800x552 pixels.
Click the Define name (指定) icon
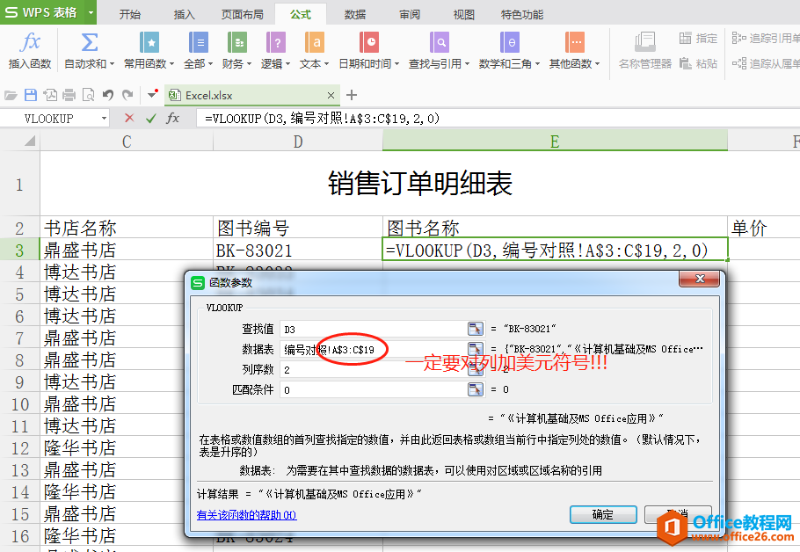point(685,39)
